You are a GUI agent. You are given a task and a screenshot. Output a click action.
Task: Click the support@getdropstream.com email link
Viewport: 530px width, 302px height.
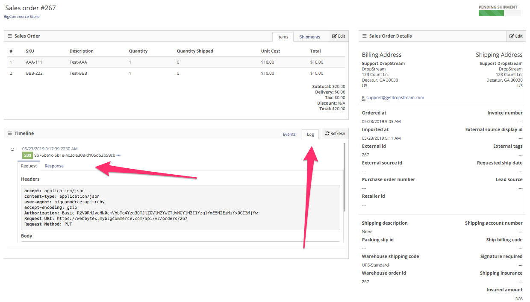(395, 98)
